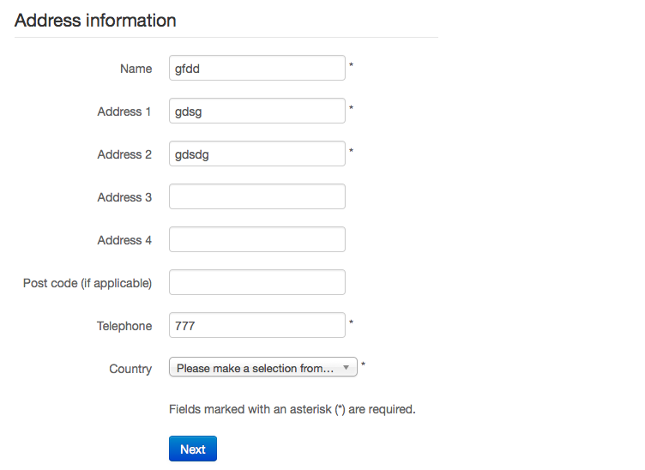Click the "Address 1" label text

(x=124, y=111)
